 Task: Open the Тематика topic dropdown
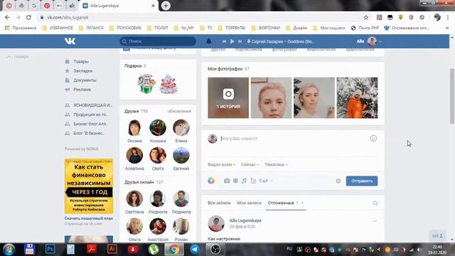[x=276, y=164]
